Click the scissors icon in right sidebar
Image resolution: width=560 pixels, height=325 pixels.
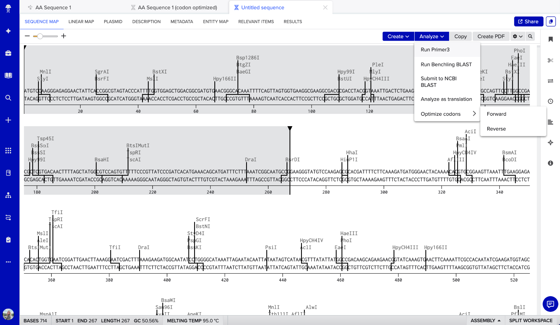coord(550,60)
